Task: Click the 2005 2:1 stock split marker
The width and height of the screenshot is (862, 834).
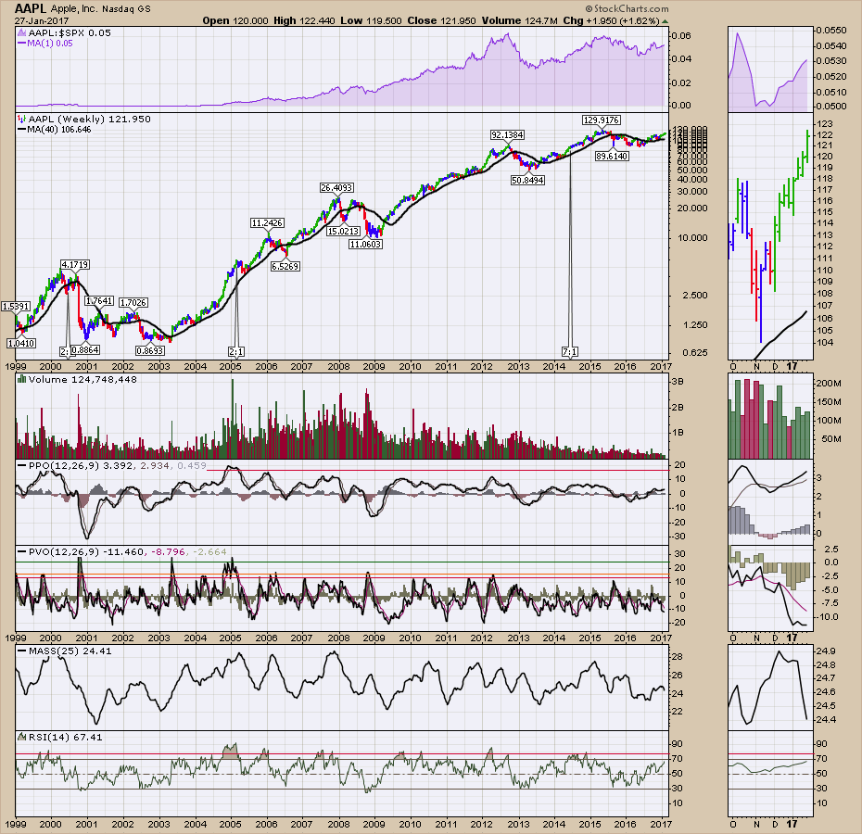Action: [236, 351]
